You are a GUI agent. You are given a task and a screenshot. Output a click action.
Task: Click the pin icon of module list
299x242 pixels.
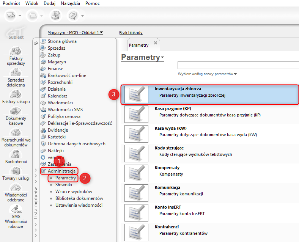click(36, 43)
